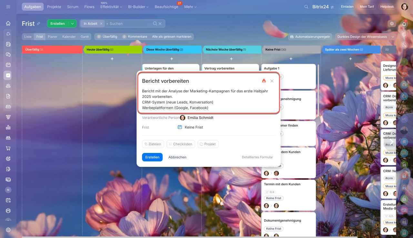413x238 pixels.
Task: Click the search magnifier in top bar
Action: point(306,6)
